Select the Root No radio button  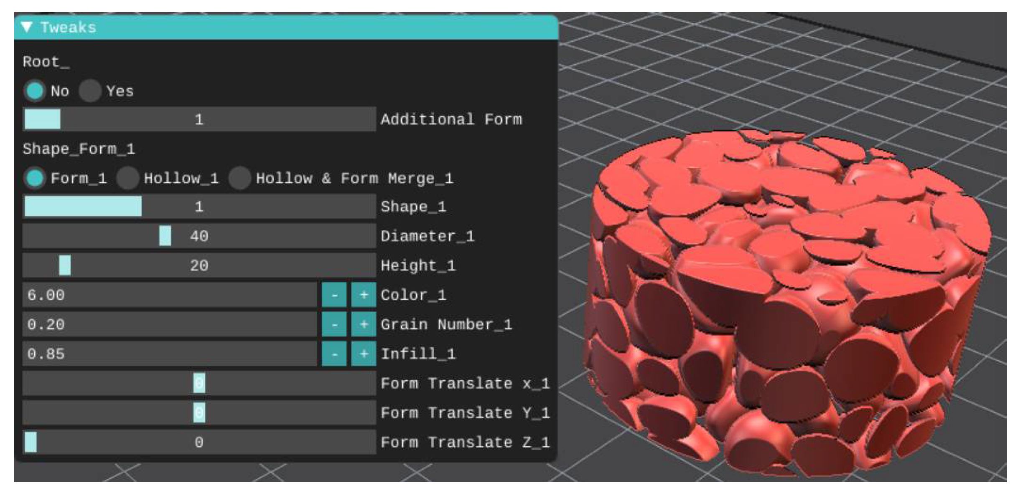35,91
